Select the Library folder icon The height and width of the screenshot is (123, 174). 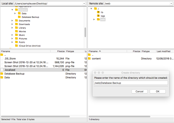(16, 27)
